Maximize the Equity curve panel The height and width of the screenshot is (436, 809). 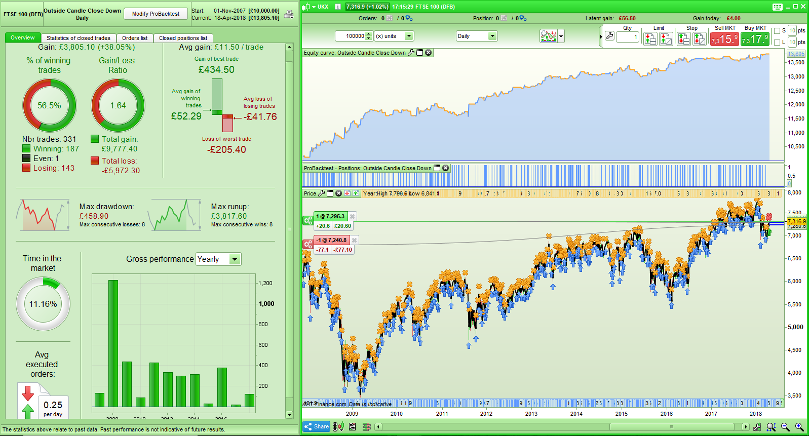pos(420,53)
